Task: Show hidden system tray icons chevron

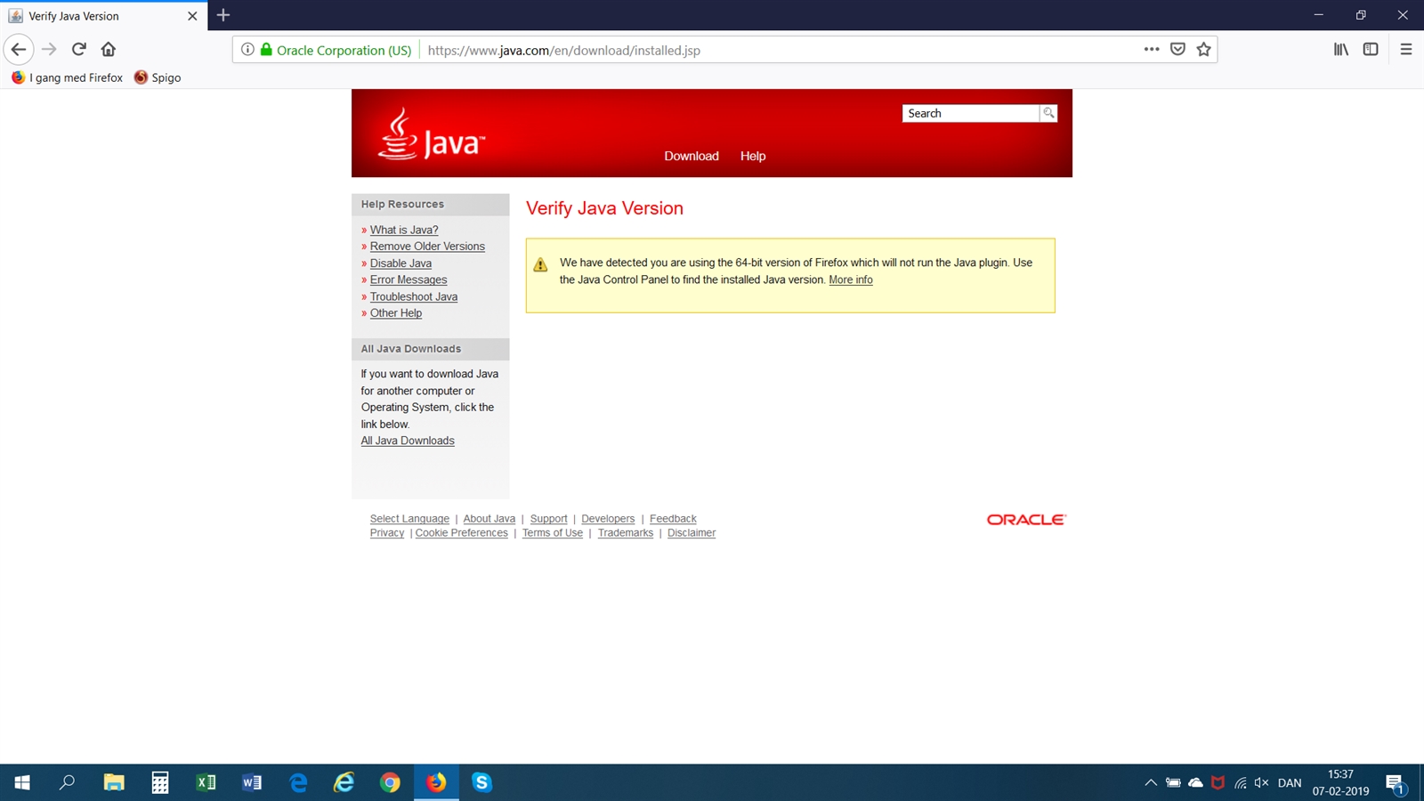Action: click(x=1151, y=783)
